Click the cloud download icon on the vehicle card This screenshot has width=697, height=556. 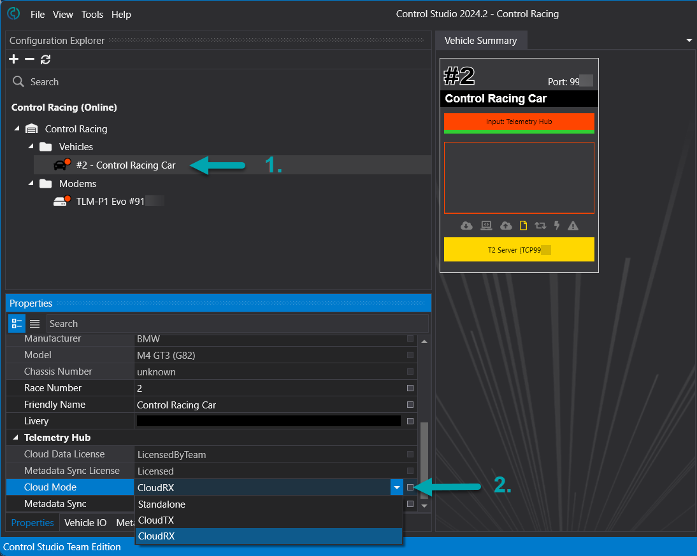tap(466, 226)
